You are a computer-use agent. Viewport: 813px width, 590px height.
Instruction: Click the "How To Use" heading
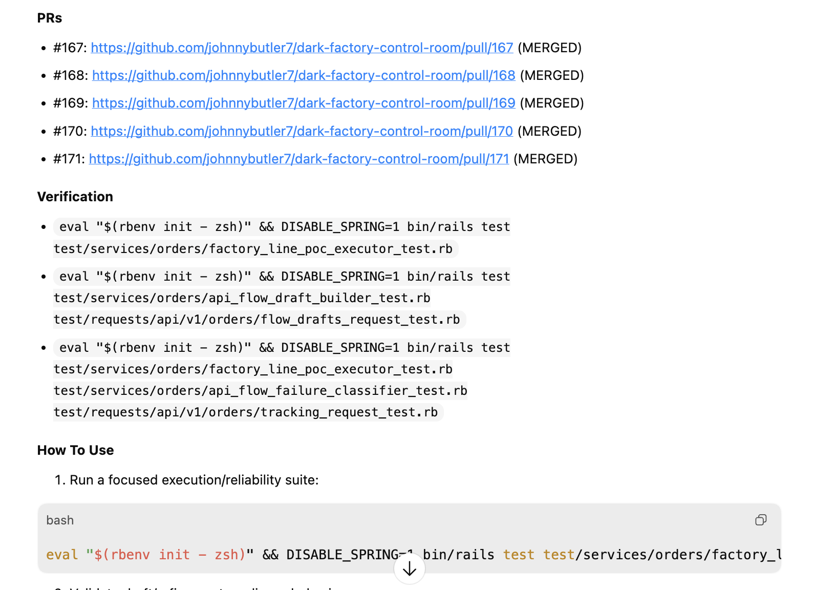76,450
